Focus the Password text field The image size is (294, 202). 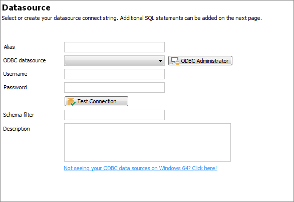pyautogui.click(x=114, y=88)
